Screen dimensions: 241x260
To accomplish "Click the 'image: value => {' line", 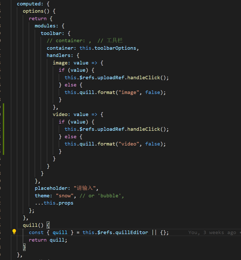I will point(78,63).
